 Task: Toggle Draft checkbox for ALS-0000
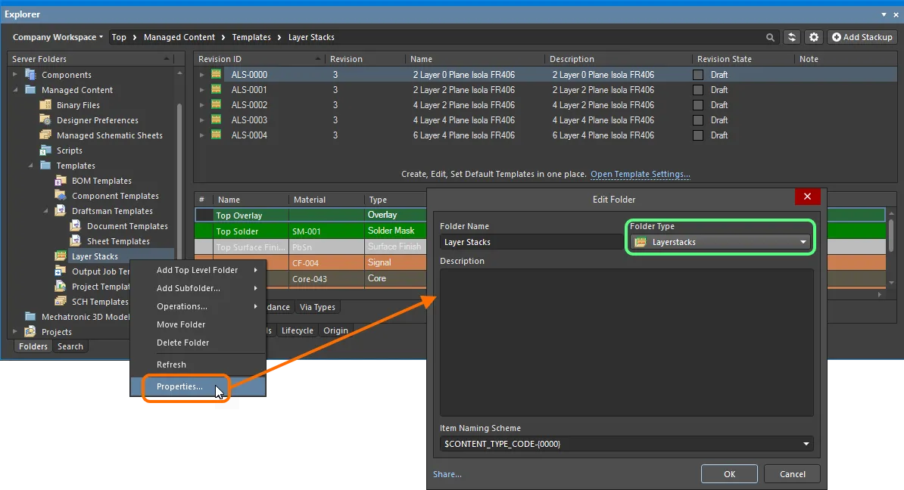coord(698,75)
